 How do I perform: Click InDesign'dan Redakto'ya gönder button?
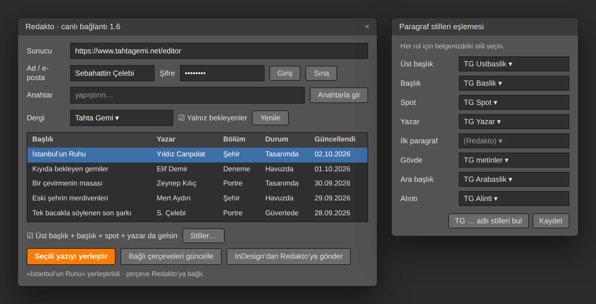pyautogui.click(x=289, y=256)
